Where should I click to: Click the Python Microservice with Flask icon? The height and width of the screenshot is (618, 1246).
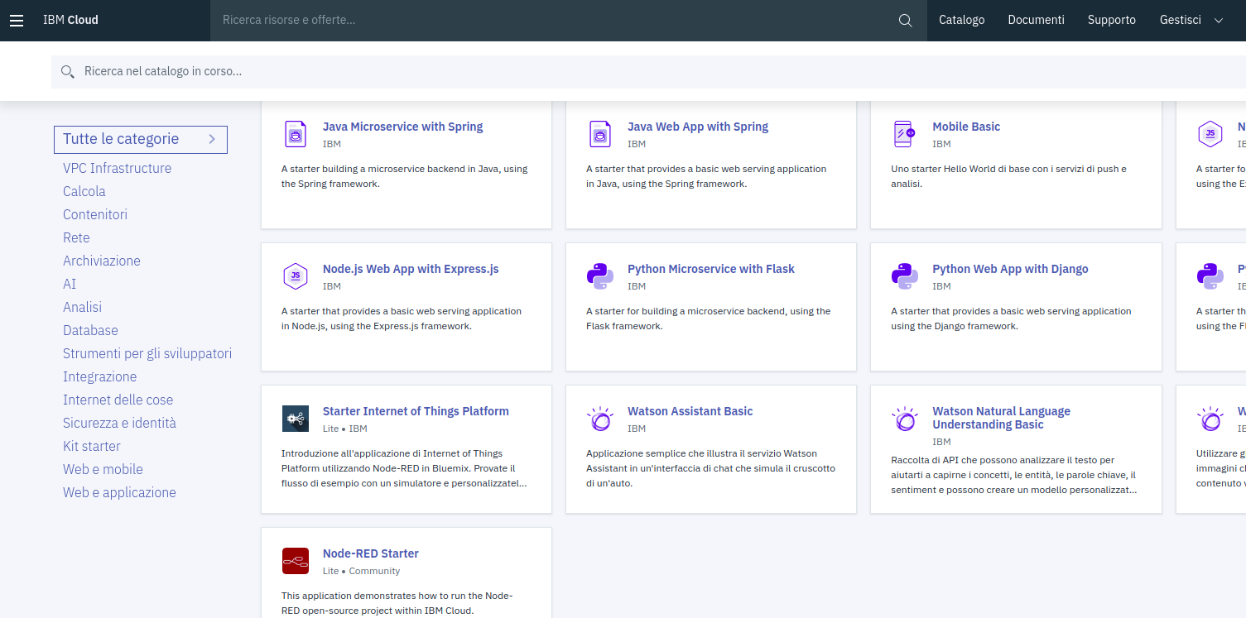point(600,275)
